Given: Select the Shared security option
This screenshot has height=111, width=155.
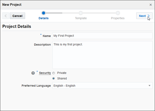Looking at the screenshot, I should pos(54,78).
